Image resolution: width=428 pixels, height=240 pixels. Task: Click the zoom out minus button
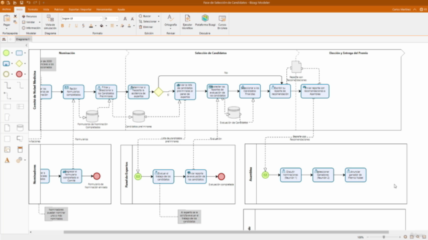point(368,237)
